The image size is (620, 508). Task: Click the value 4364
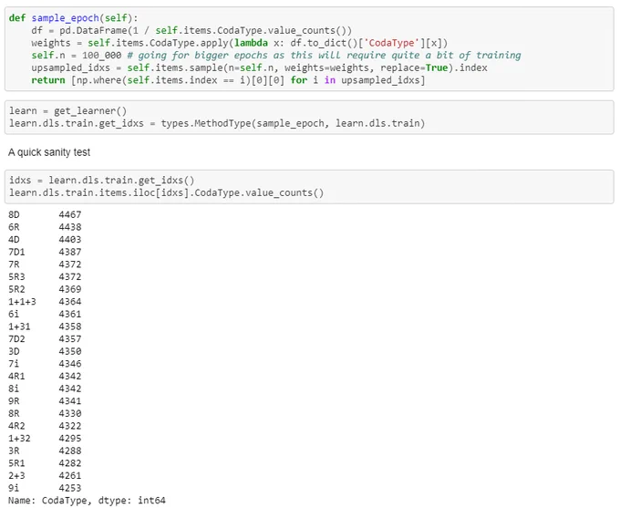pyautogui.click(x=70, y=302)
